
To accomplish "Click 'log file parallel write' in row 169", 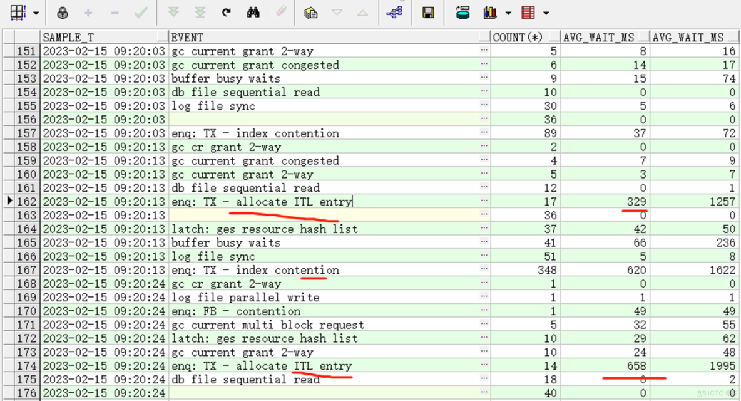I will [245, 298].
